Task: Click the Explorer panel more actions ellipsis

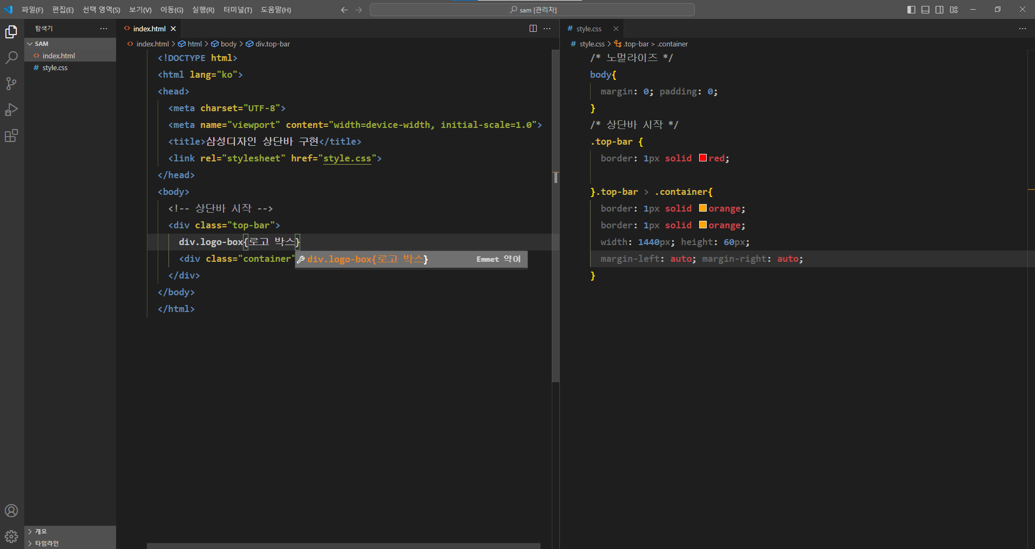Action: click(104, 29)
